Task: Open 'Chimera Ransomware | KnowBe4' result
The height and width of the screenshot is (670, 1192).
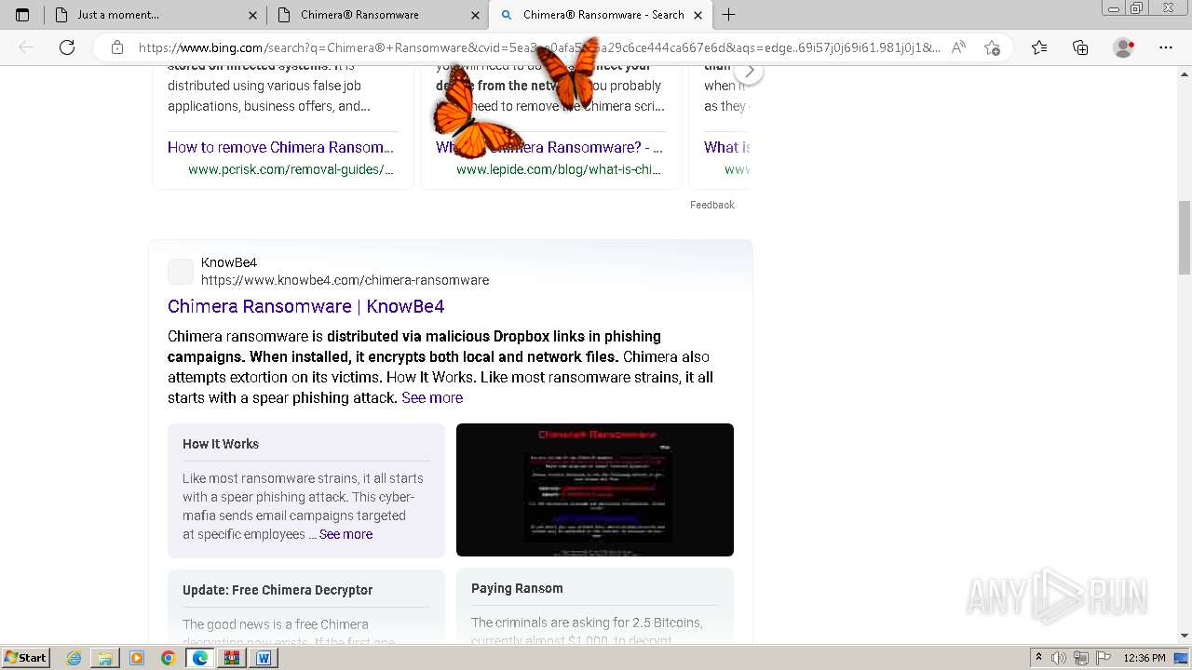Action: 305,306
